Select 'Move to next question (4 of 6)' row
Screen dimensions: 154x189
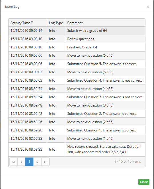coord(77,89)
